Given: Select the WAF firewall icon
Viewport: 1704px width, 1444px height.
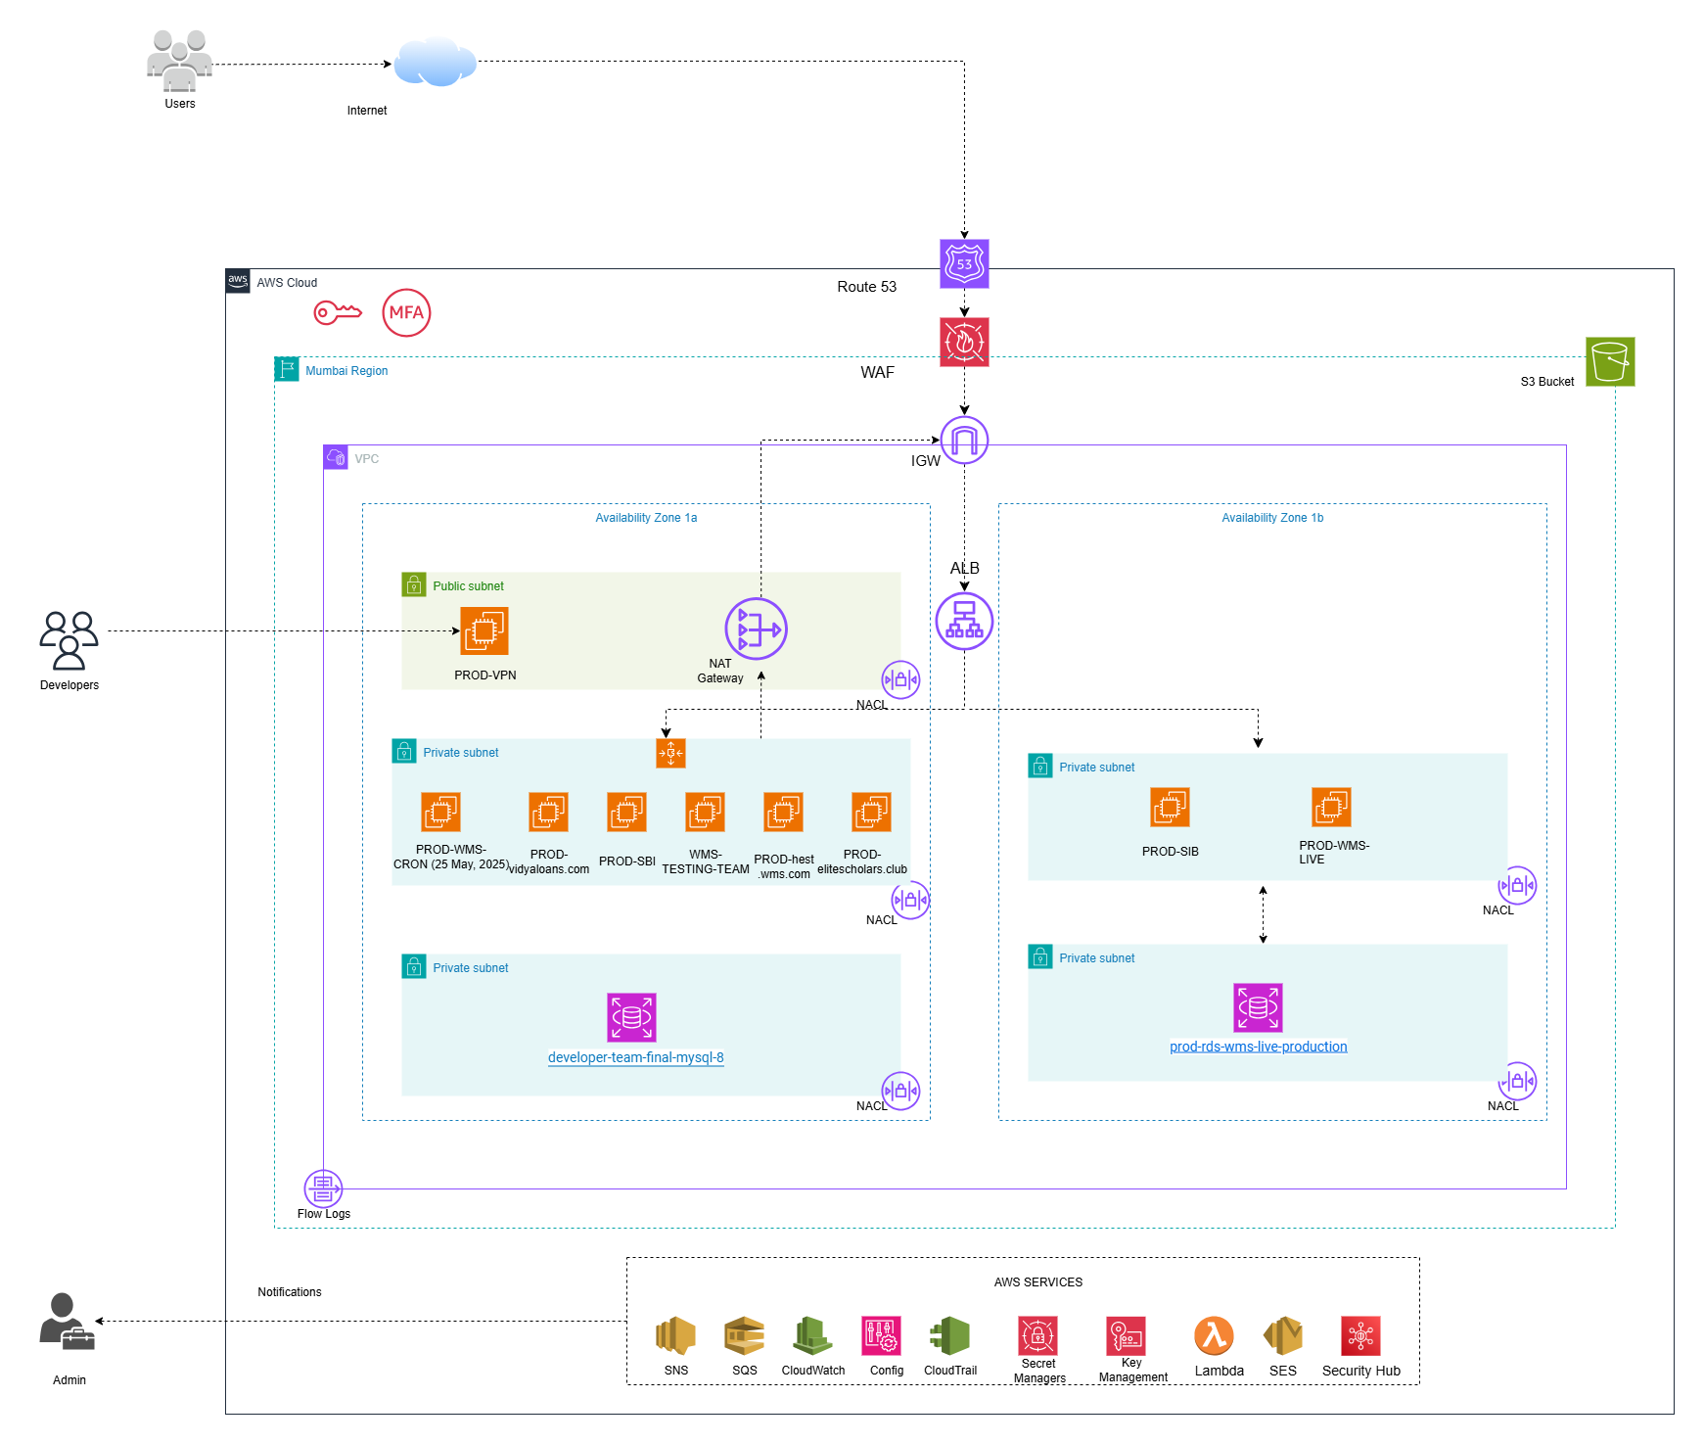Looking at the screenshot, I should click(964, 342).
